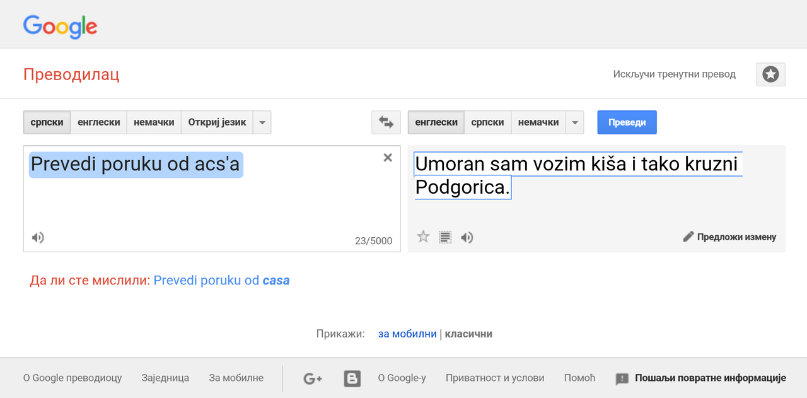Clear the source text with the X

(x=388, y=158)
